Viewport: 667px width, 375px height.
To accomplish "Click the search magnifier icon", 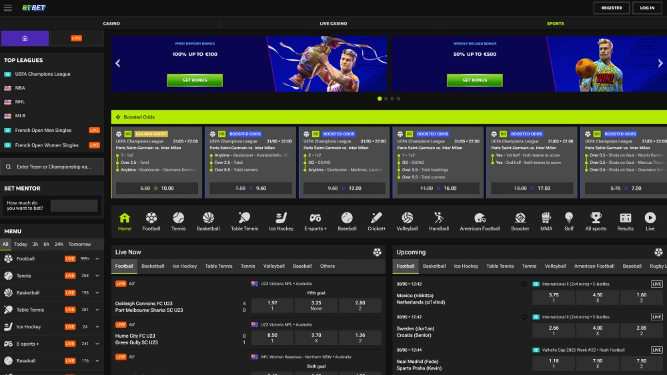I will point(8,167).
